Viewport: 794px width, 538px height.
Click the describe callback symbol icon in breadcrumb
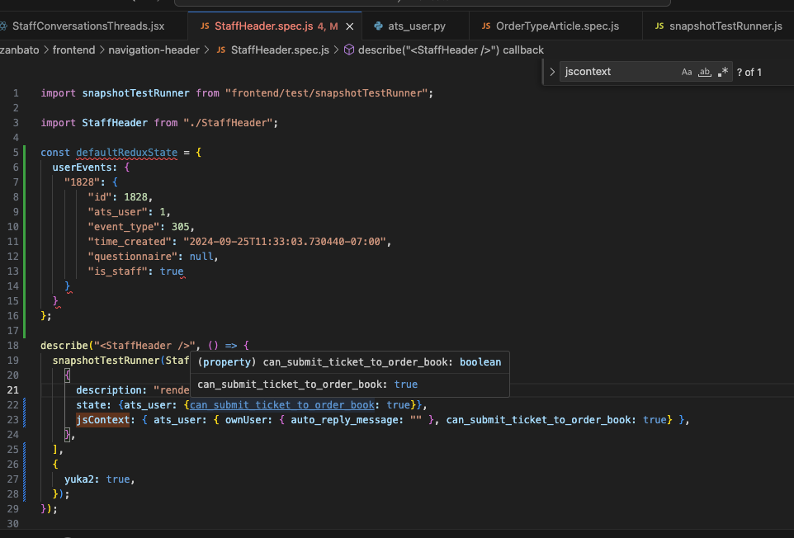point(349,50)
